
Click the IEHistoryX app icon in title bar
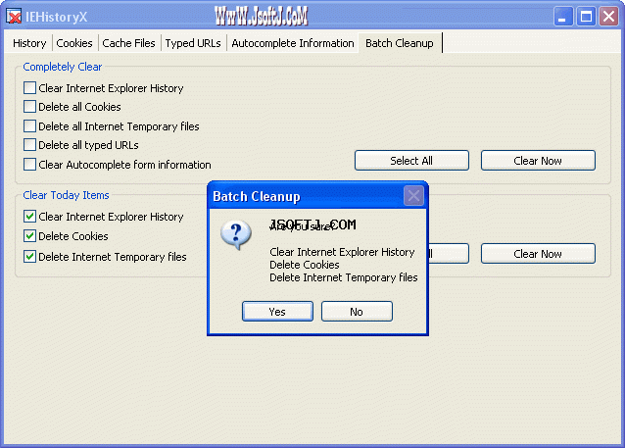(14, 17)
